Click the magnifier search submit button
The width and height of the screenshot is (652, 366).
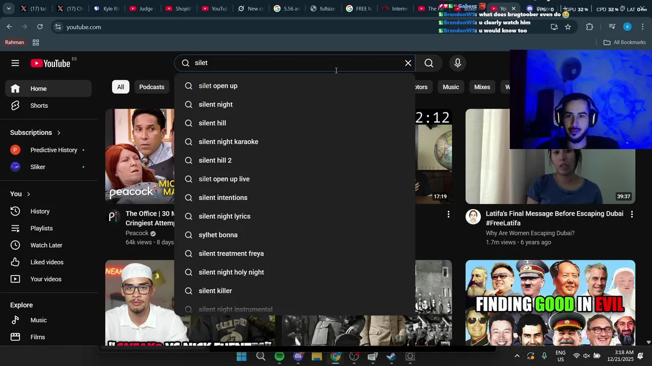coord(429,63)
